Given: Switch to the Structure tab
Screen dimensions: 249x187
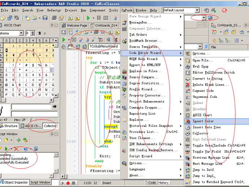Looking at the screenshot, I should pyautogui.click(x=9, y=126).
